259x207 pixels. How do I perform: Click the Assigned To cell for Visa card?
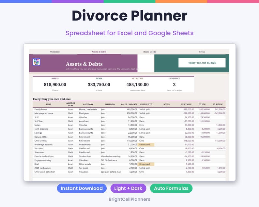pos(146,149)
